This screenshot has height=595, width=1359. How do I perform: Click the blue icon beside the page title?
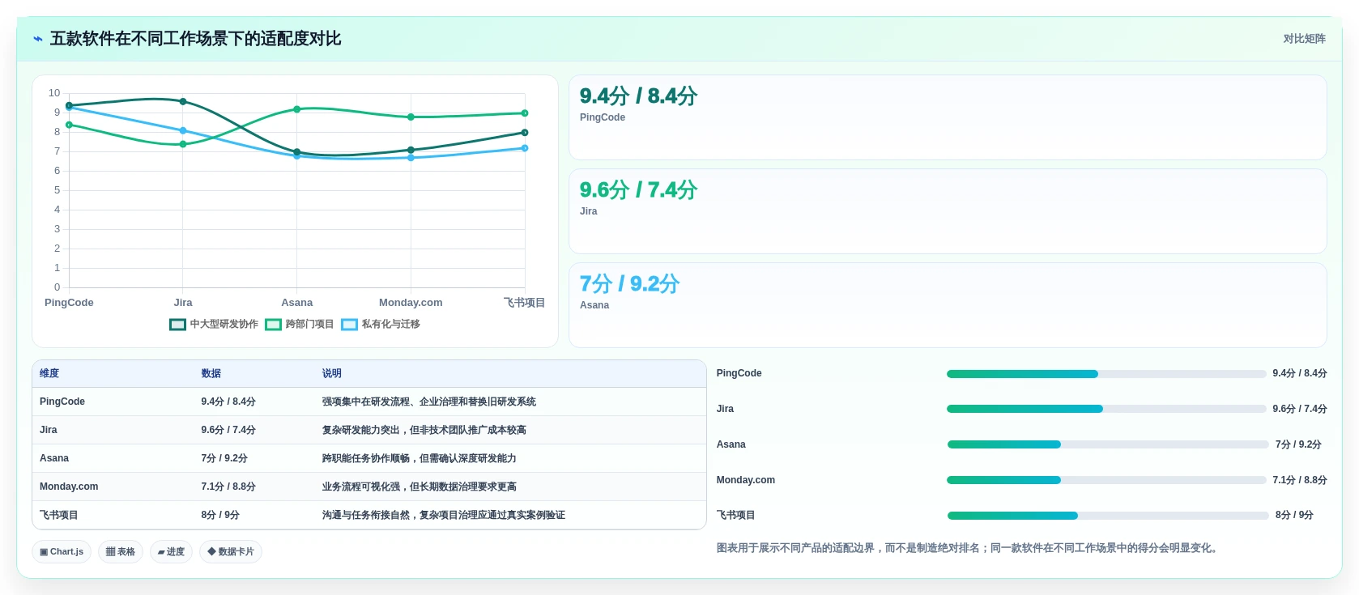(x=38, y=39)
